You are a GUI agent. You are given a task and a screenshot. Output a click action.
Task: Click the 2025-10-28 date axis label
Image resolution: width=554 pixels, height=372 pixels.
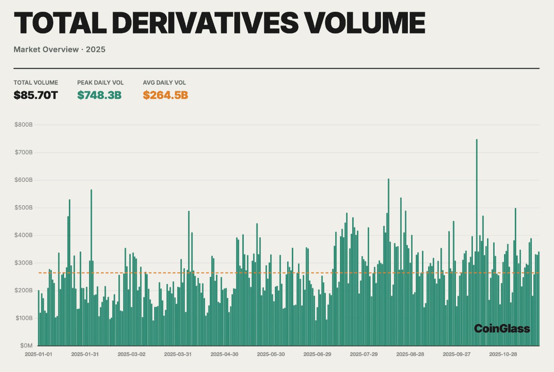[x=504, y=354]
